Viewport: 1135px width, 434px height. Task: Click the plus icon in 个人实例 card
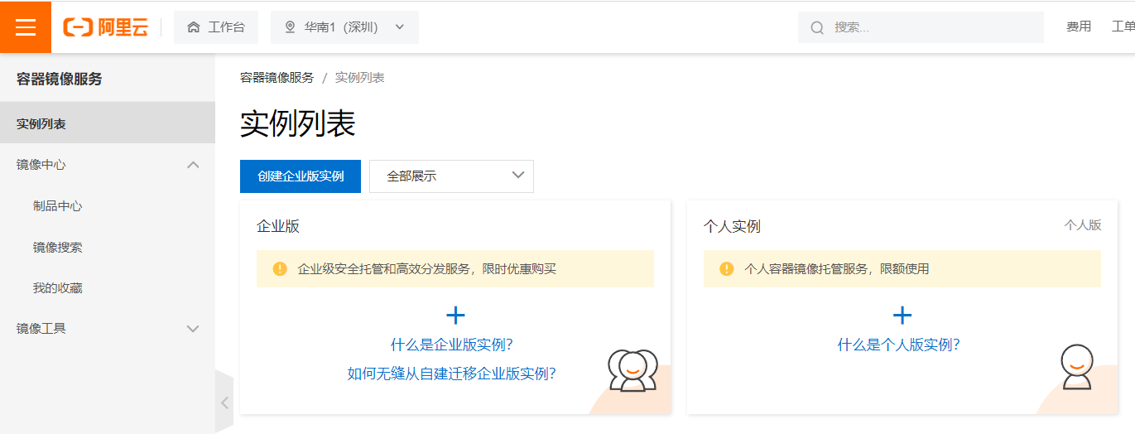(902, 315)
